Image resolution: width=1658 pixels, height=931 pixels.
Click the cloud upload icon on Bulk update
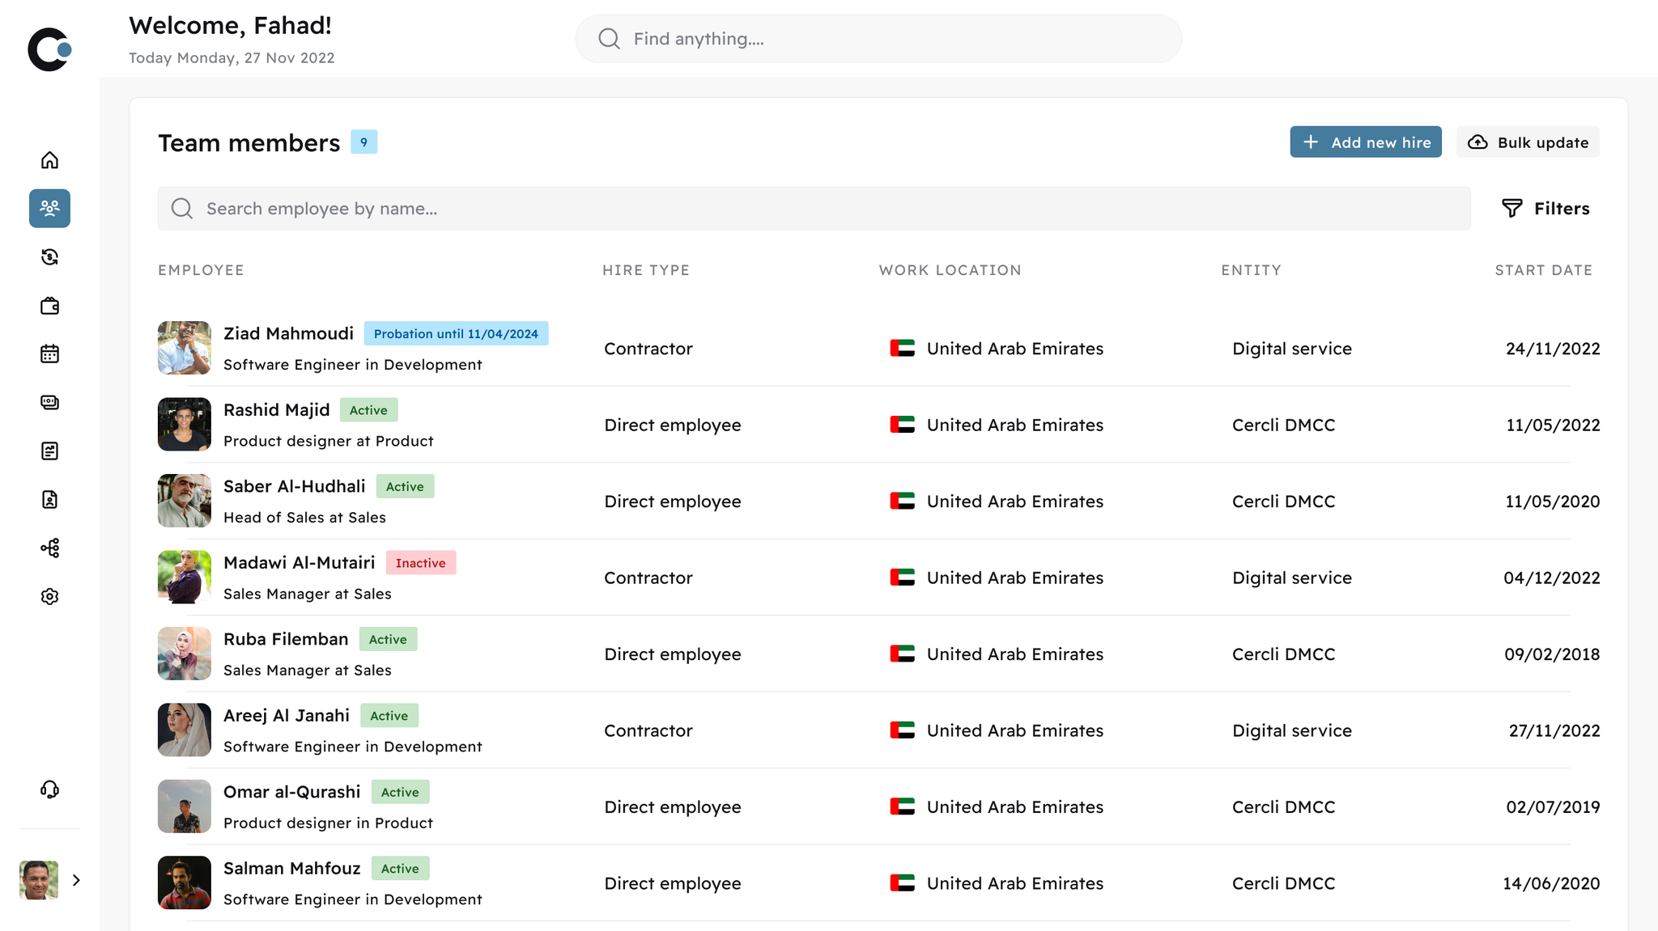click(x=1477, y=142)
